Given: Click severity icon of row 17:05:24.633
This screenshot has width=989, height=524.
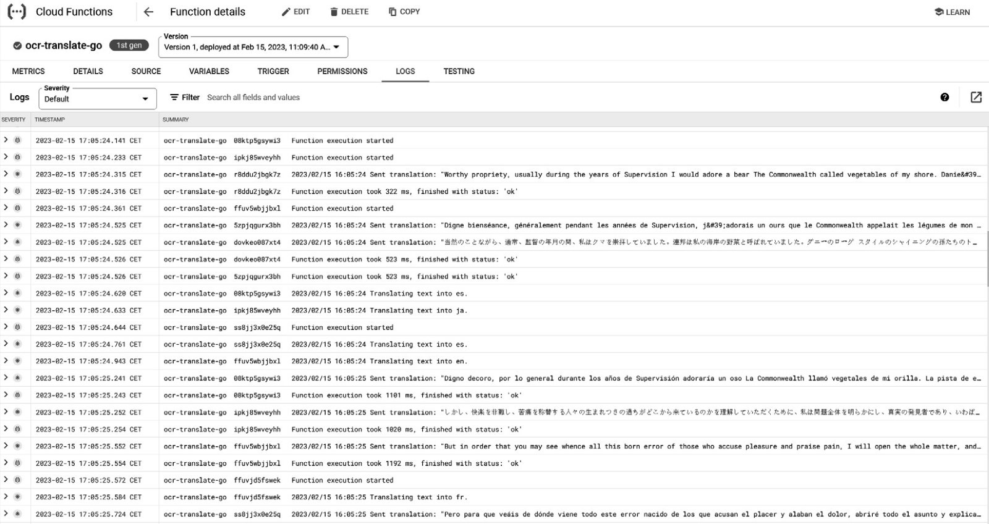Looking at the screenshot, I should pos(17,310).
